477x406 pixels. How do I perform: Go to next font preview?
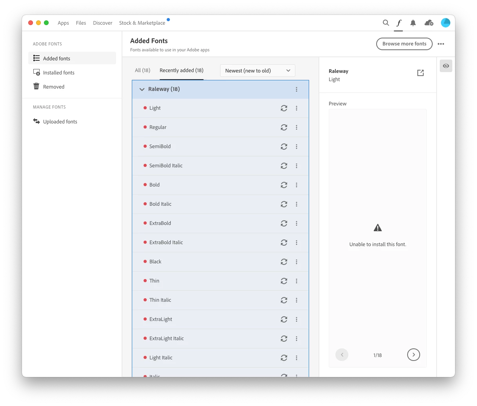tap(413, 355)
